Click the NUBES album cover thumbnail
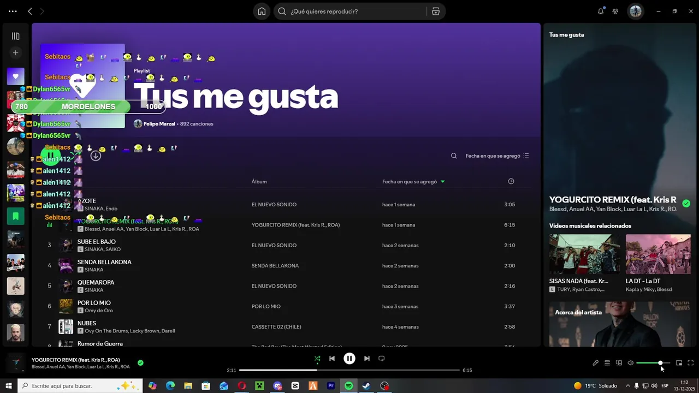 pos(66,327)
